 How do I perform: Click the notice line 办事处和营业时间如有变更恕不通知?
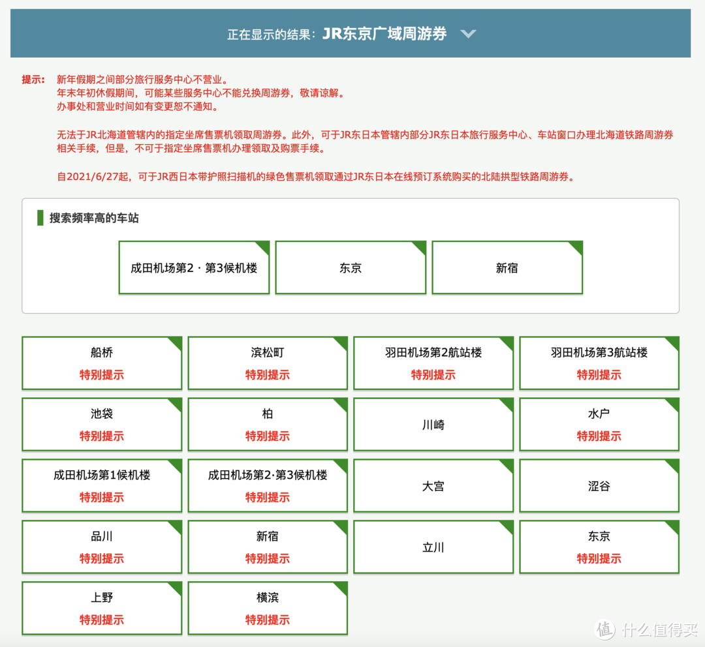point(138,106)
